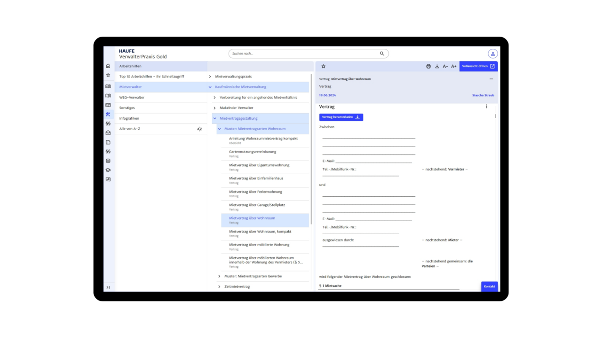
Task: Expand the Mietverwaltungspraxis tree node
Action: (x=210, y=77)
